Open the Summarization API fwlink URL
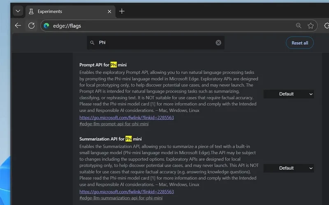The height and width of the screenshot is (205, 329). 127,191
